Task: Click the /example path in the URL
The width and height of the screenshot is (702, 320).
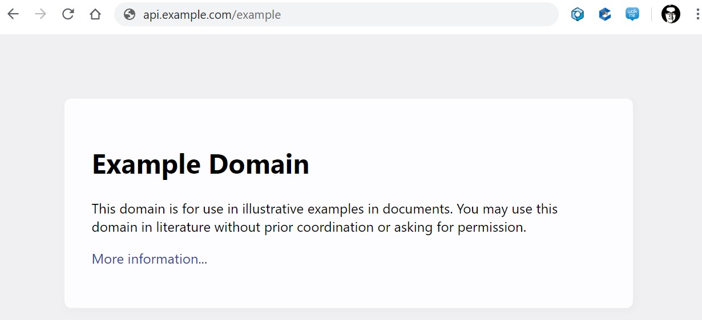Action: tap(256, 15)
